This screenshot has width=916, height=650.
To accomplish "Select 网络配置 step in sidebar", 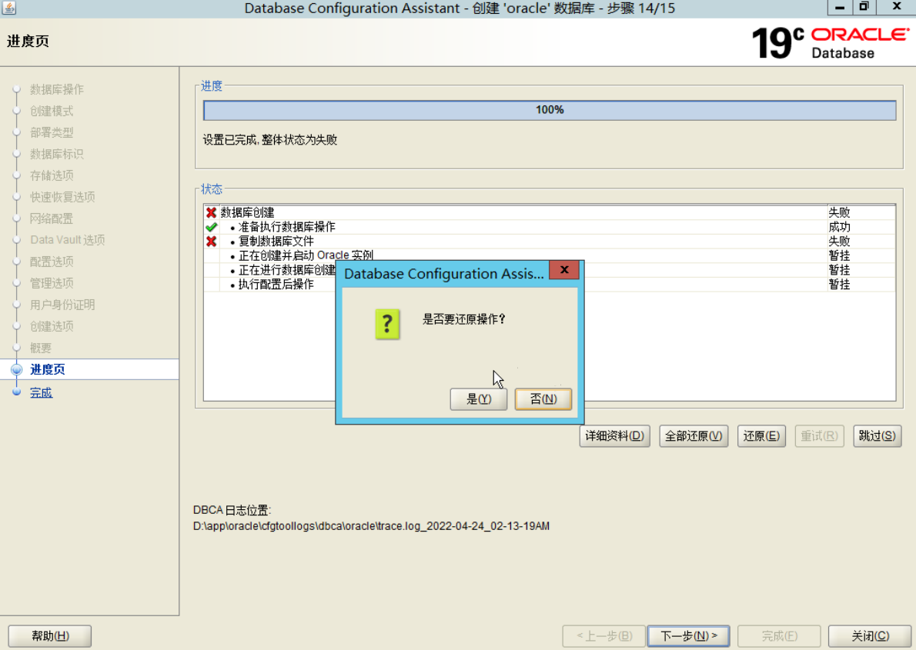I will (52, 219).
